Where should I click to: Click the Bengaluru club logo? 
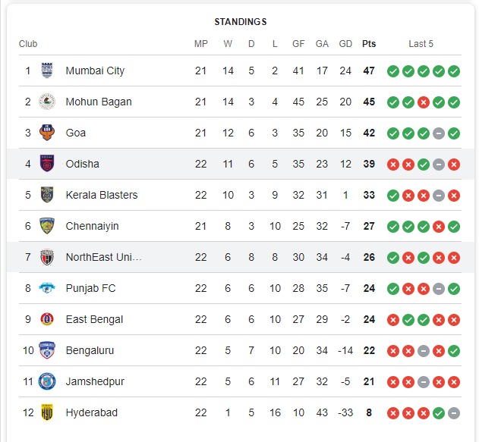(47, 350)
